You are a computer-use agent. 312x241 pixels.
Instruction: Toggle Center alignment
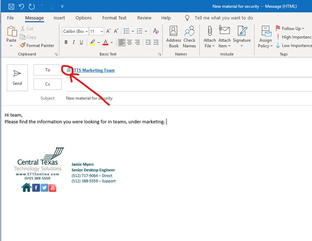point(129,42)
